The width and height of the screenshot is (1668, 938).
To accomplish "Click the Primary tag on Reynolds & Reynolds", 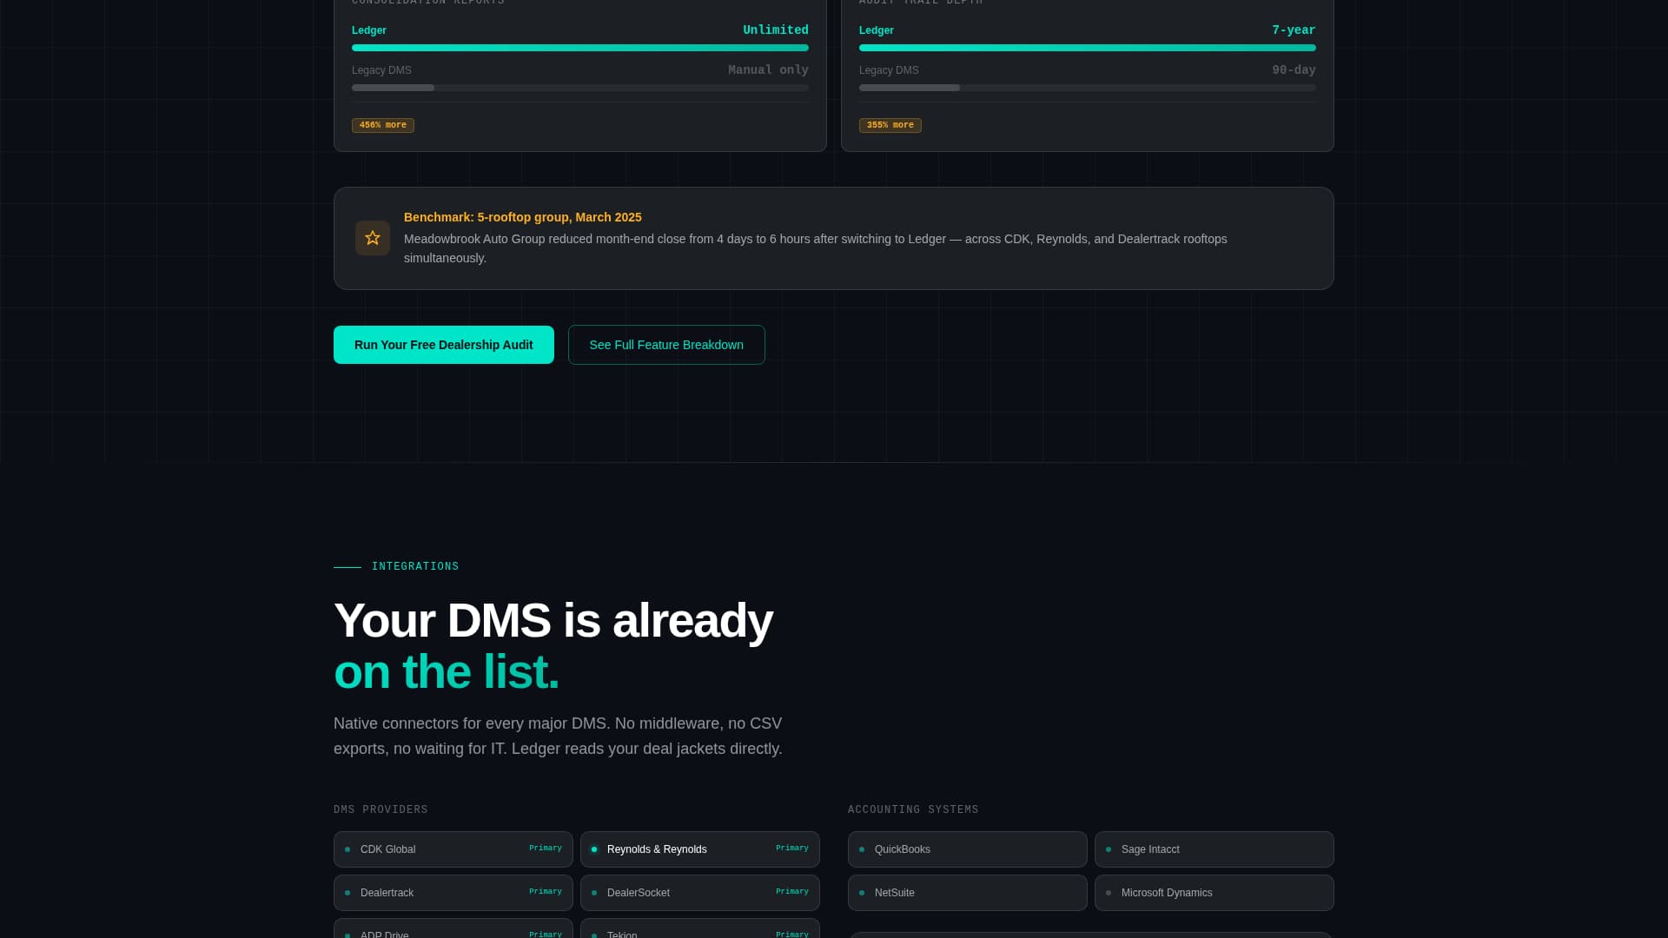I will tap(792, 849).
